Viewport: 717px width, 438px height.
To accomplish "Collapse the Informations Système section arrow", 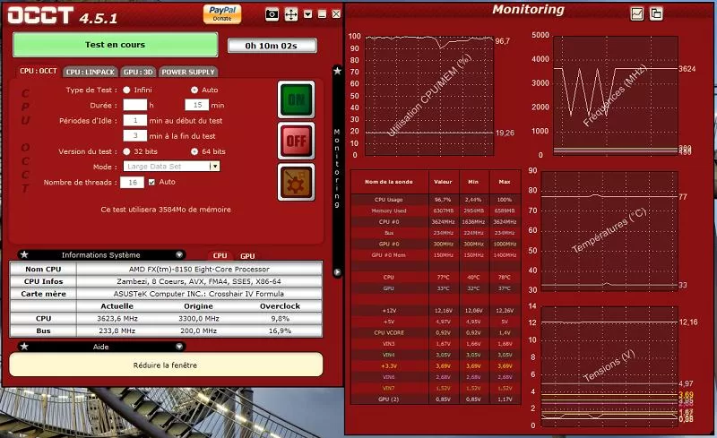I will (x=179, y=254).
